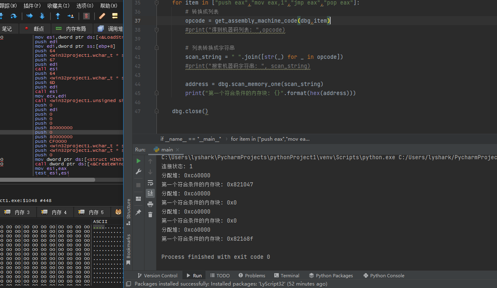Viewport: 497px width, 288px height.
Task: Click Restore Layout icon in Run panel
Action: [139, 198]
